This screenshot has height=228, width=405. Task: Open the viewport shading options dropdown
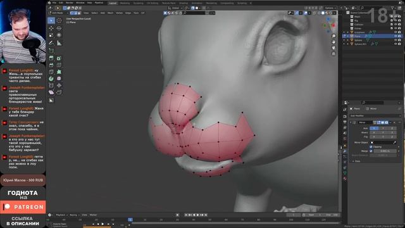coord(335,13)
